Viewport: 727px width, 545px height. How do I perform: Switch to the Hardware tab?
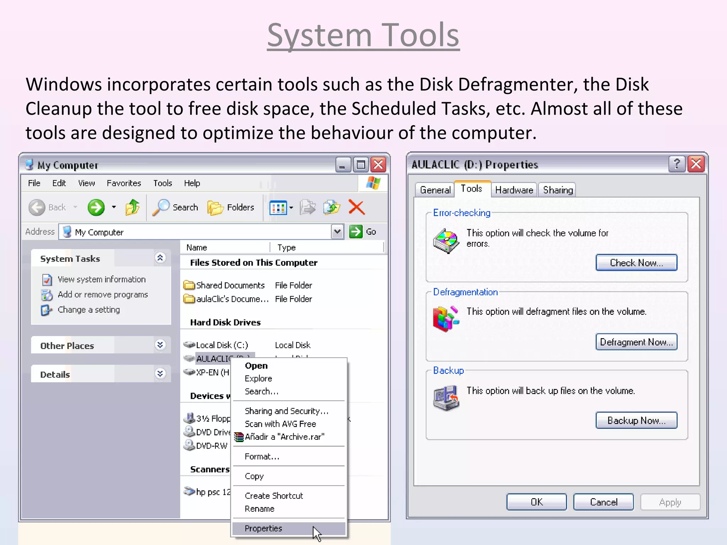click(514, 190)
